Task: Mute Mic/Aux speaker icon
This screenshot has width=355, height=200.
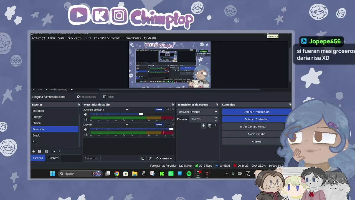Action: point(86,129)
